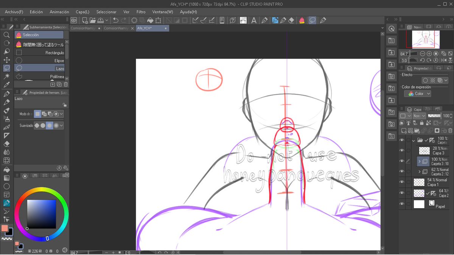Click the zoom out minus navigator icon

click(x=422, y=54)
